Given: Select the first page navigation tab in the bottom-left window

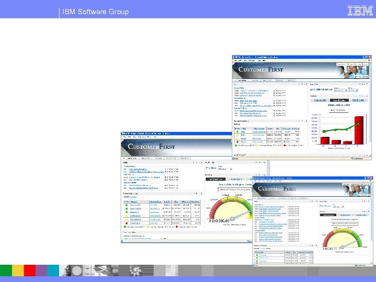Looking at the screenshot, I should click(132, 158).
